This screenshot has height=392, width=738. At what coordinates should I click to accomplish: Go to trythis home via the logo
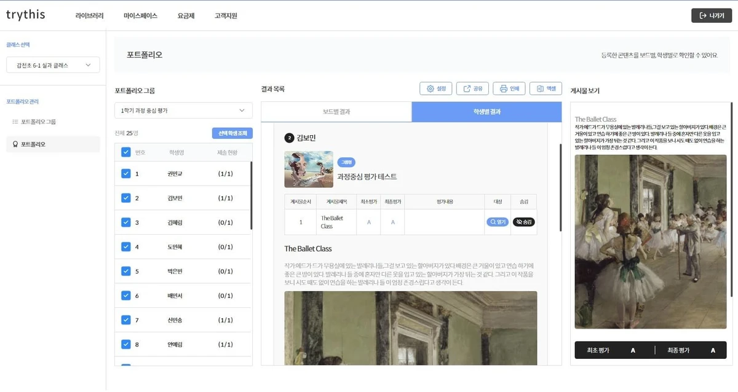(x=25, y=15)
